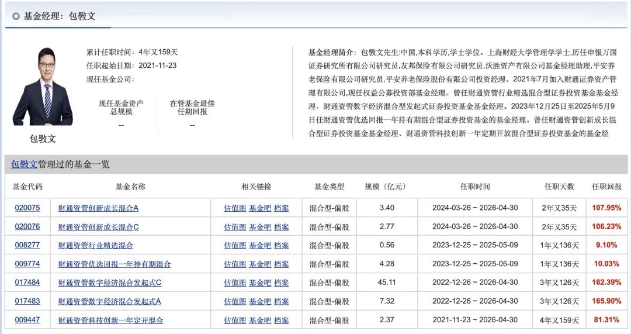Click the 81.31% return value
This screenshot has height=334, width=631.
click(x=606, y=320)
